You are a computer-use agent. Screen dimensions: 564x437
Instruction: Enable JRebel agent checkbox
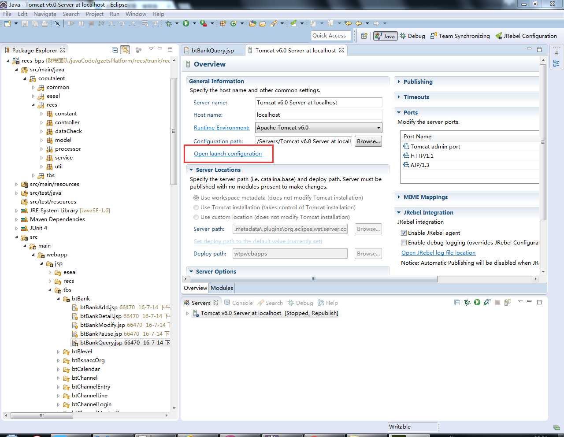[x=404, y=233]
